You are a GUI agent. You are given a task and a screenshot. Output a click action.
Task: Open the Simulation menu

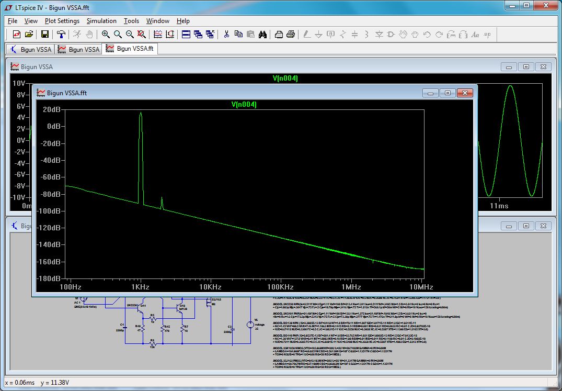click(x=101, y=21)
